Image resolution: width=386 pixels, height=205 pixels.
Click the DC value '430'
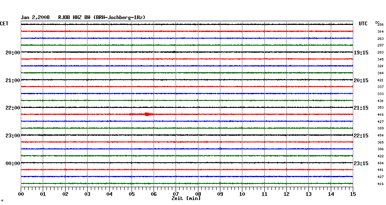click(x=381, y=101)
